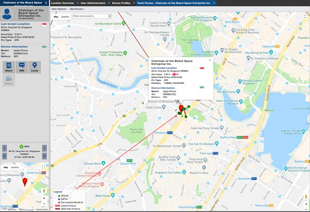Click the Singapore City Gallery marker
Viewport: 310px width, 212px height.
(x=184, y=172)
